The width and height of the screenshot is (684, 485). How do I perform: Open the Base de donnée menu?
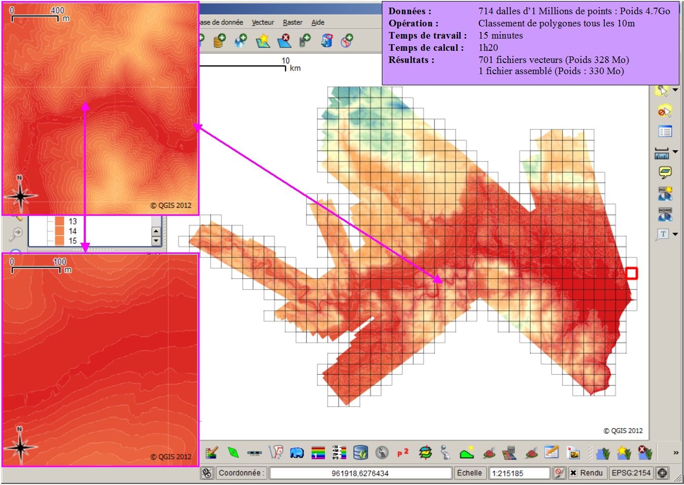click(221, 22)
